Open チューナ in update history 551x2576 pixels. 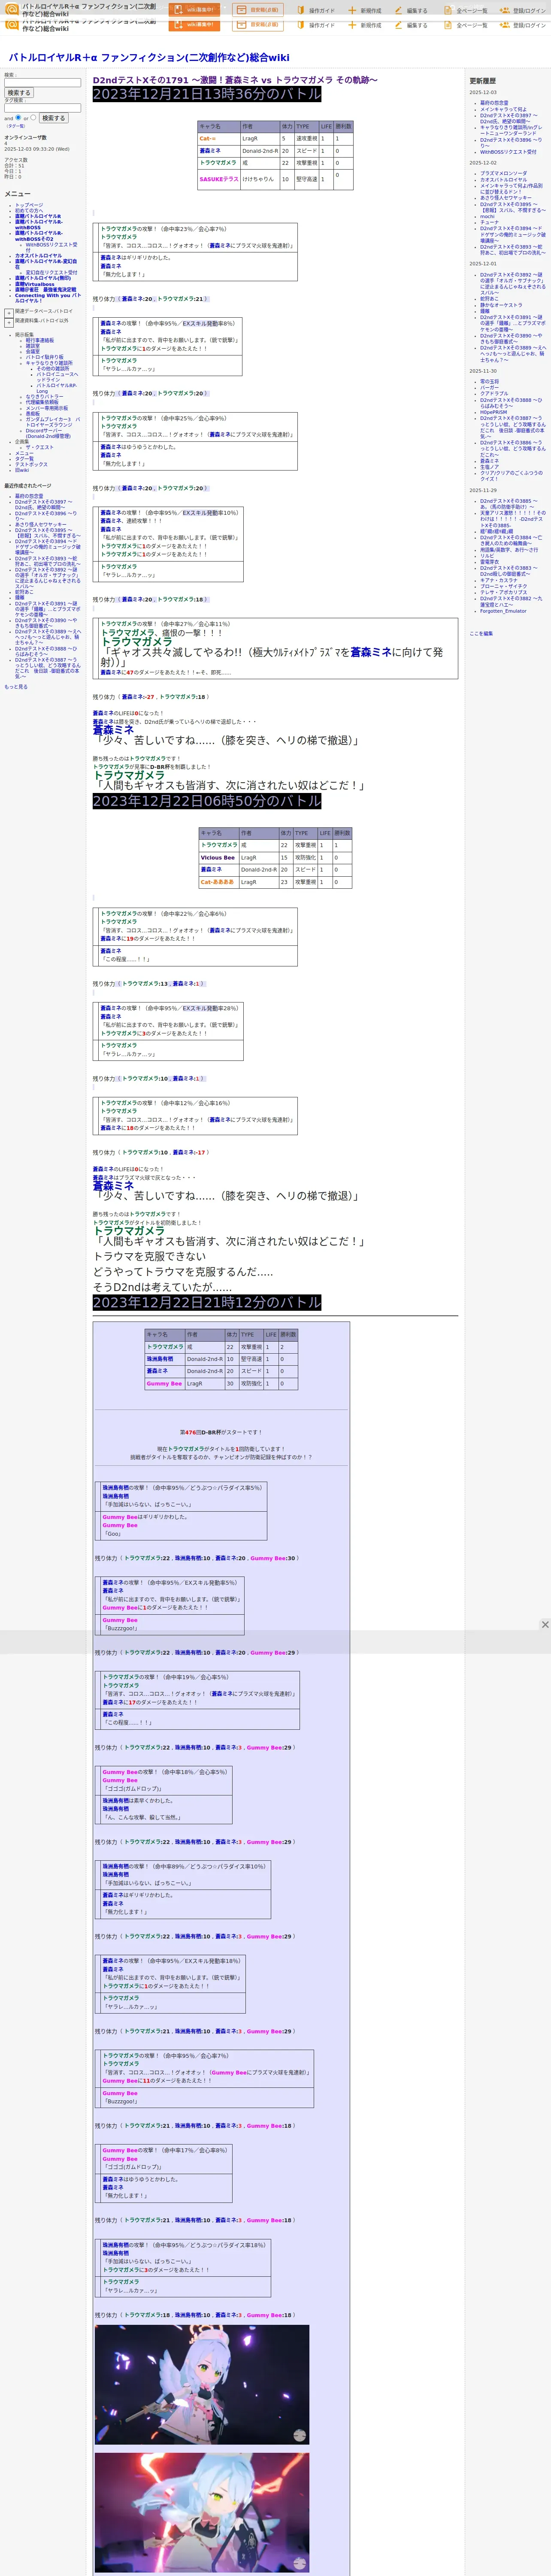(x=489, y=223)
